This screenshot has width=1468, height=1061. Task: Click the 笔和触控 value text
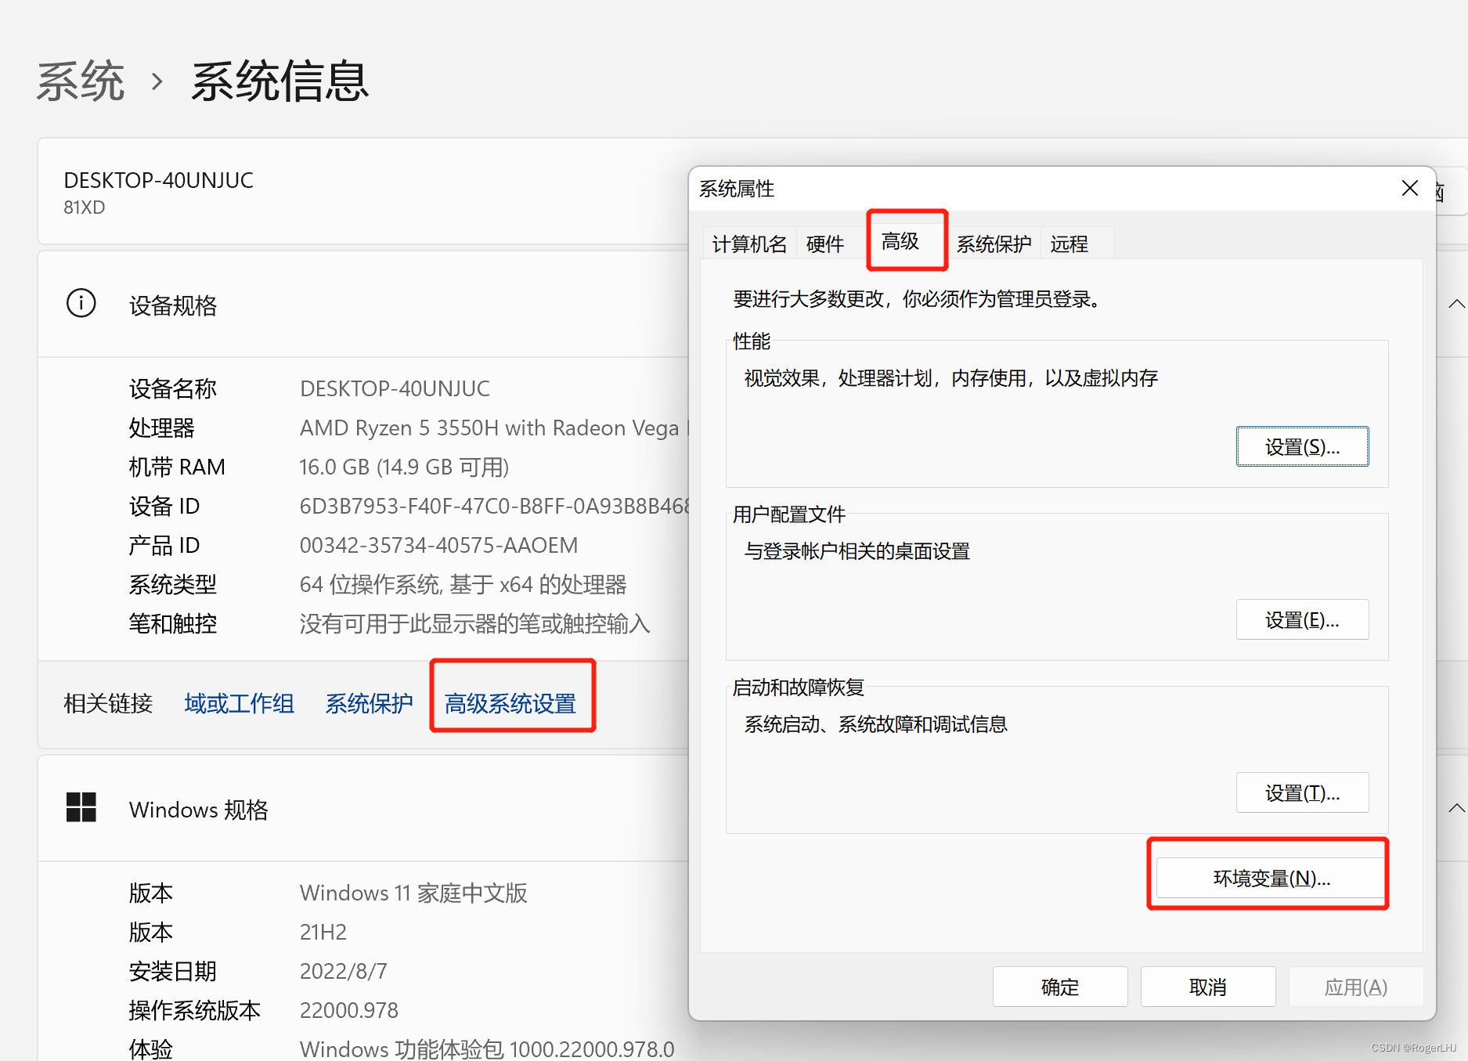click(475, 623)
